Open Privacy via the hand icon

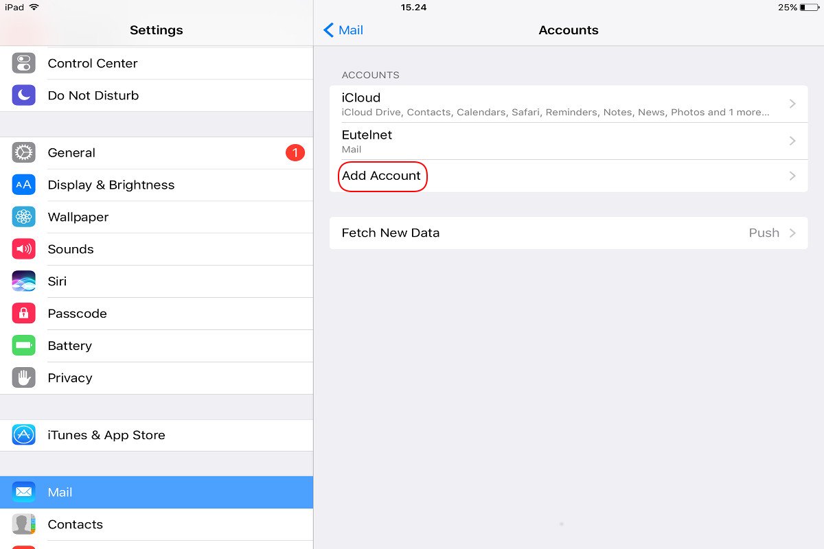pyautogui.click(x=24, y=377)
